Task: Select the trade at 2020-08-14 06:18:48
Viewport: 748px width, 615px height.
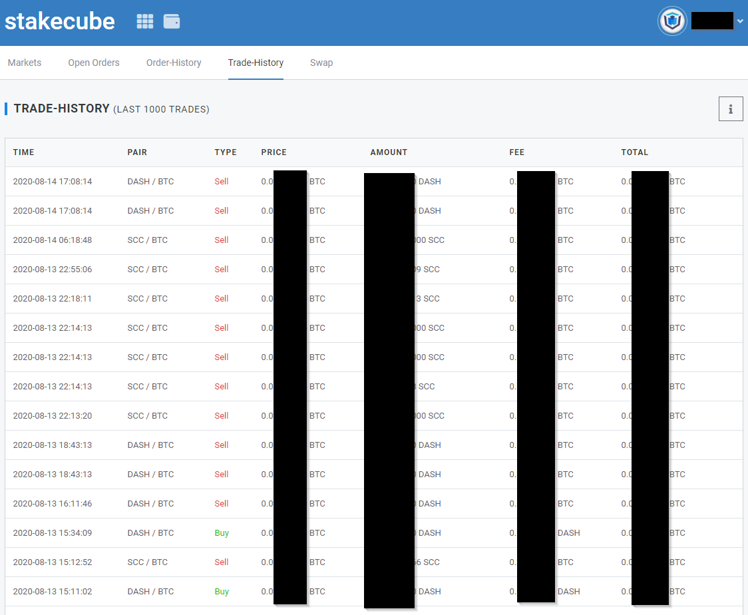Action: pyautogui.click(x=374, y=240)
